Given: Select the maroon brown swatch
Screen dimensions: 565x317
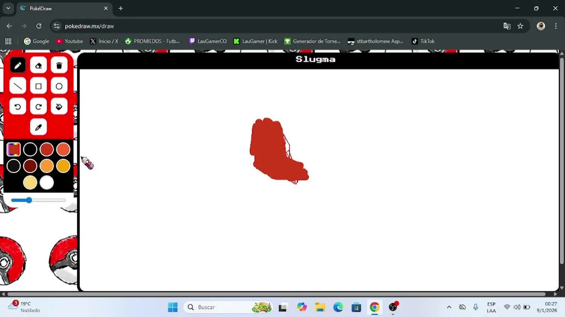Looking at the screenshot, I should (30, 166).
